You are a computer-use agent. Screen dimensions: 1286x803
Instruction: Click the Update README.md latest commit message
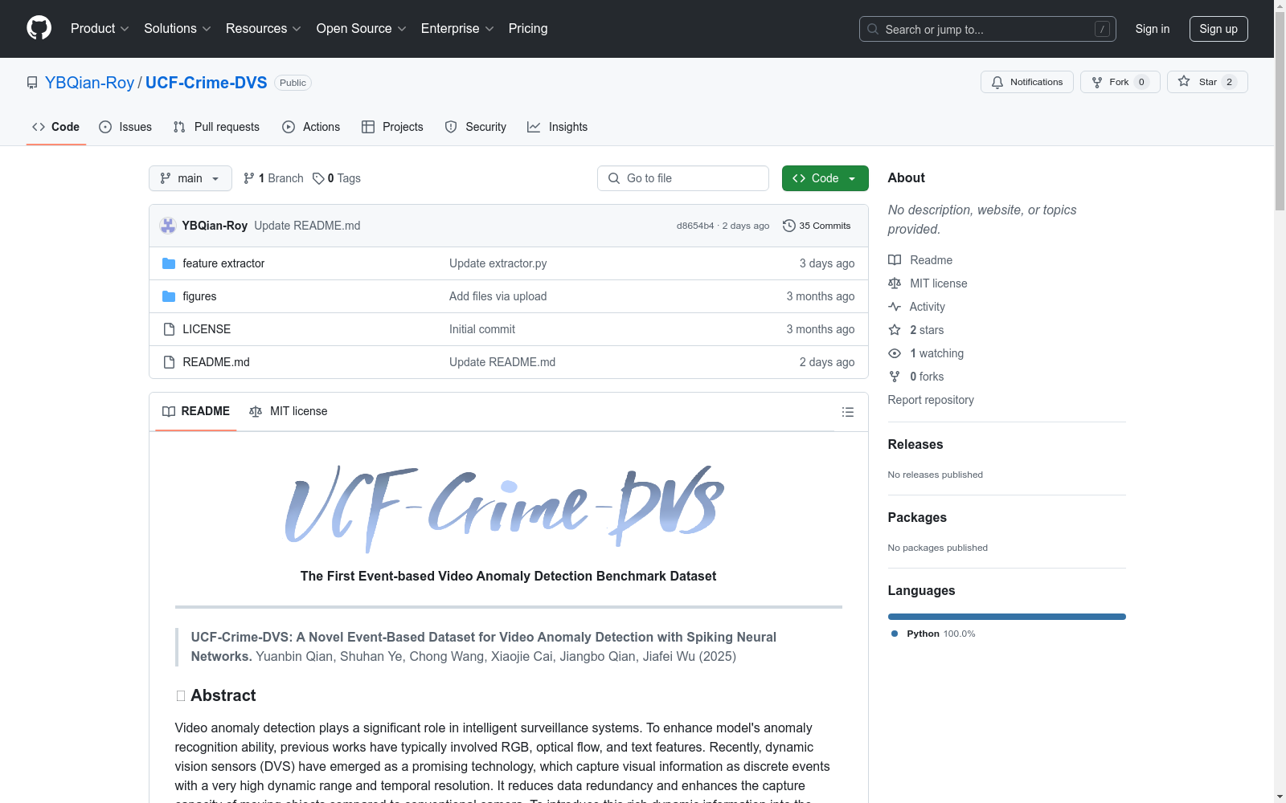[307, 226]
